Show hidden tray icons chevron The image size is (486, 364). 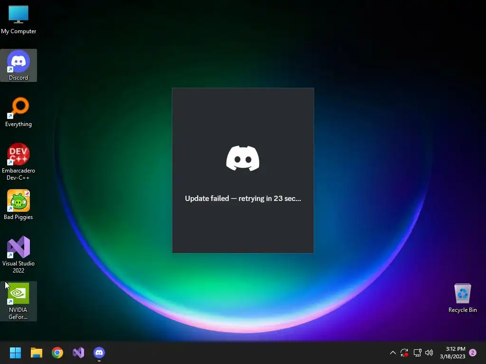click(x=393, y=353)
